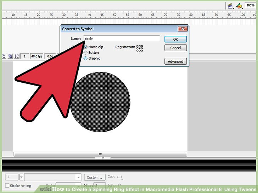Viewport: 258px width, 193px height.
Task: Select the Graphic radio option
Action: point(85,58)
